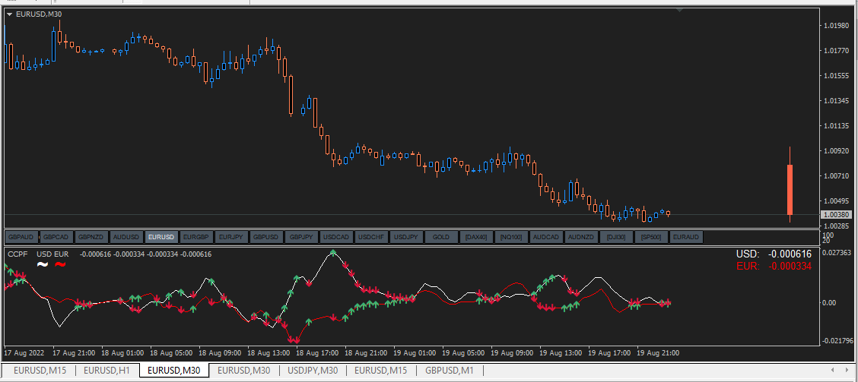Switch chart symbol to GBPAUD
The height and width of the screenshot is (382, 858).
tap(21, 237)
